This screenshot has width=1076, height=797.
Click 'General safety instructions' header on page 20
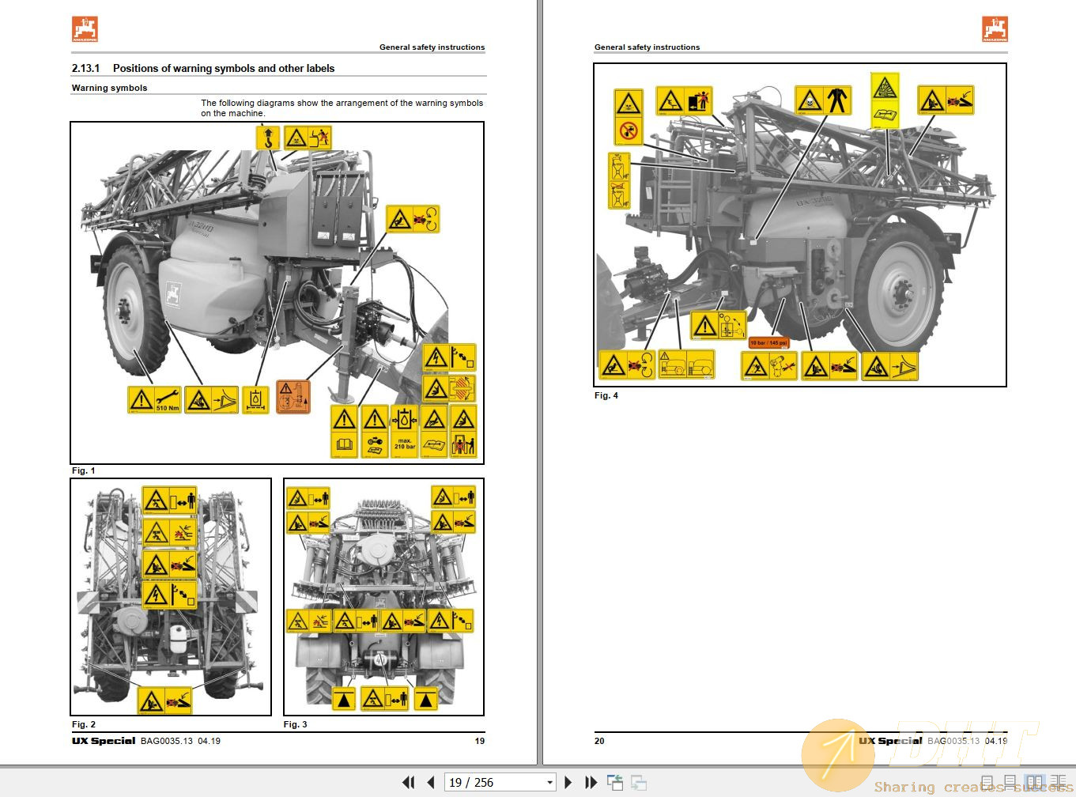coord(647,47)
